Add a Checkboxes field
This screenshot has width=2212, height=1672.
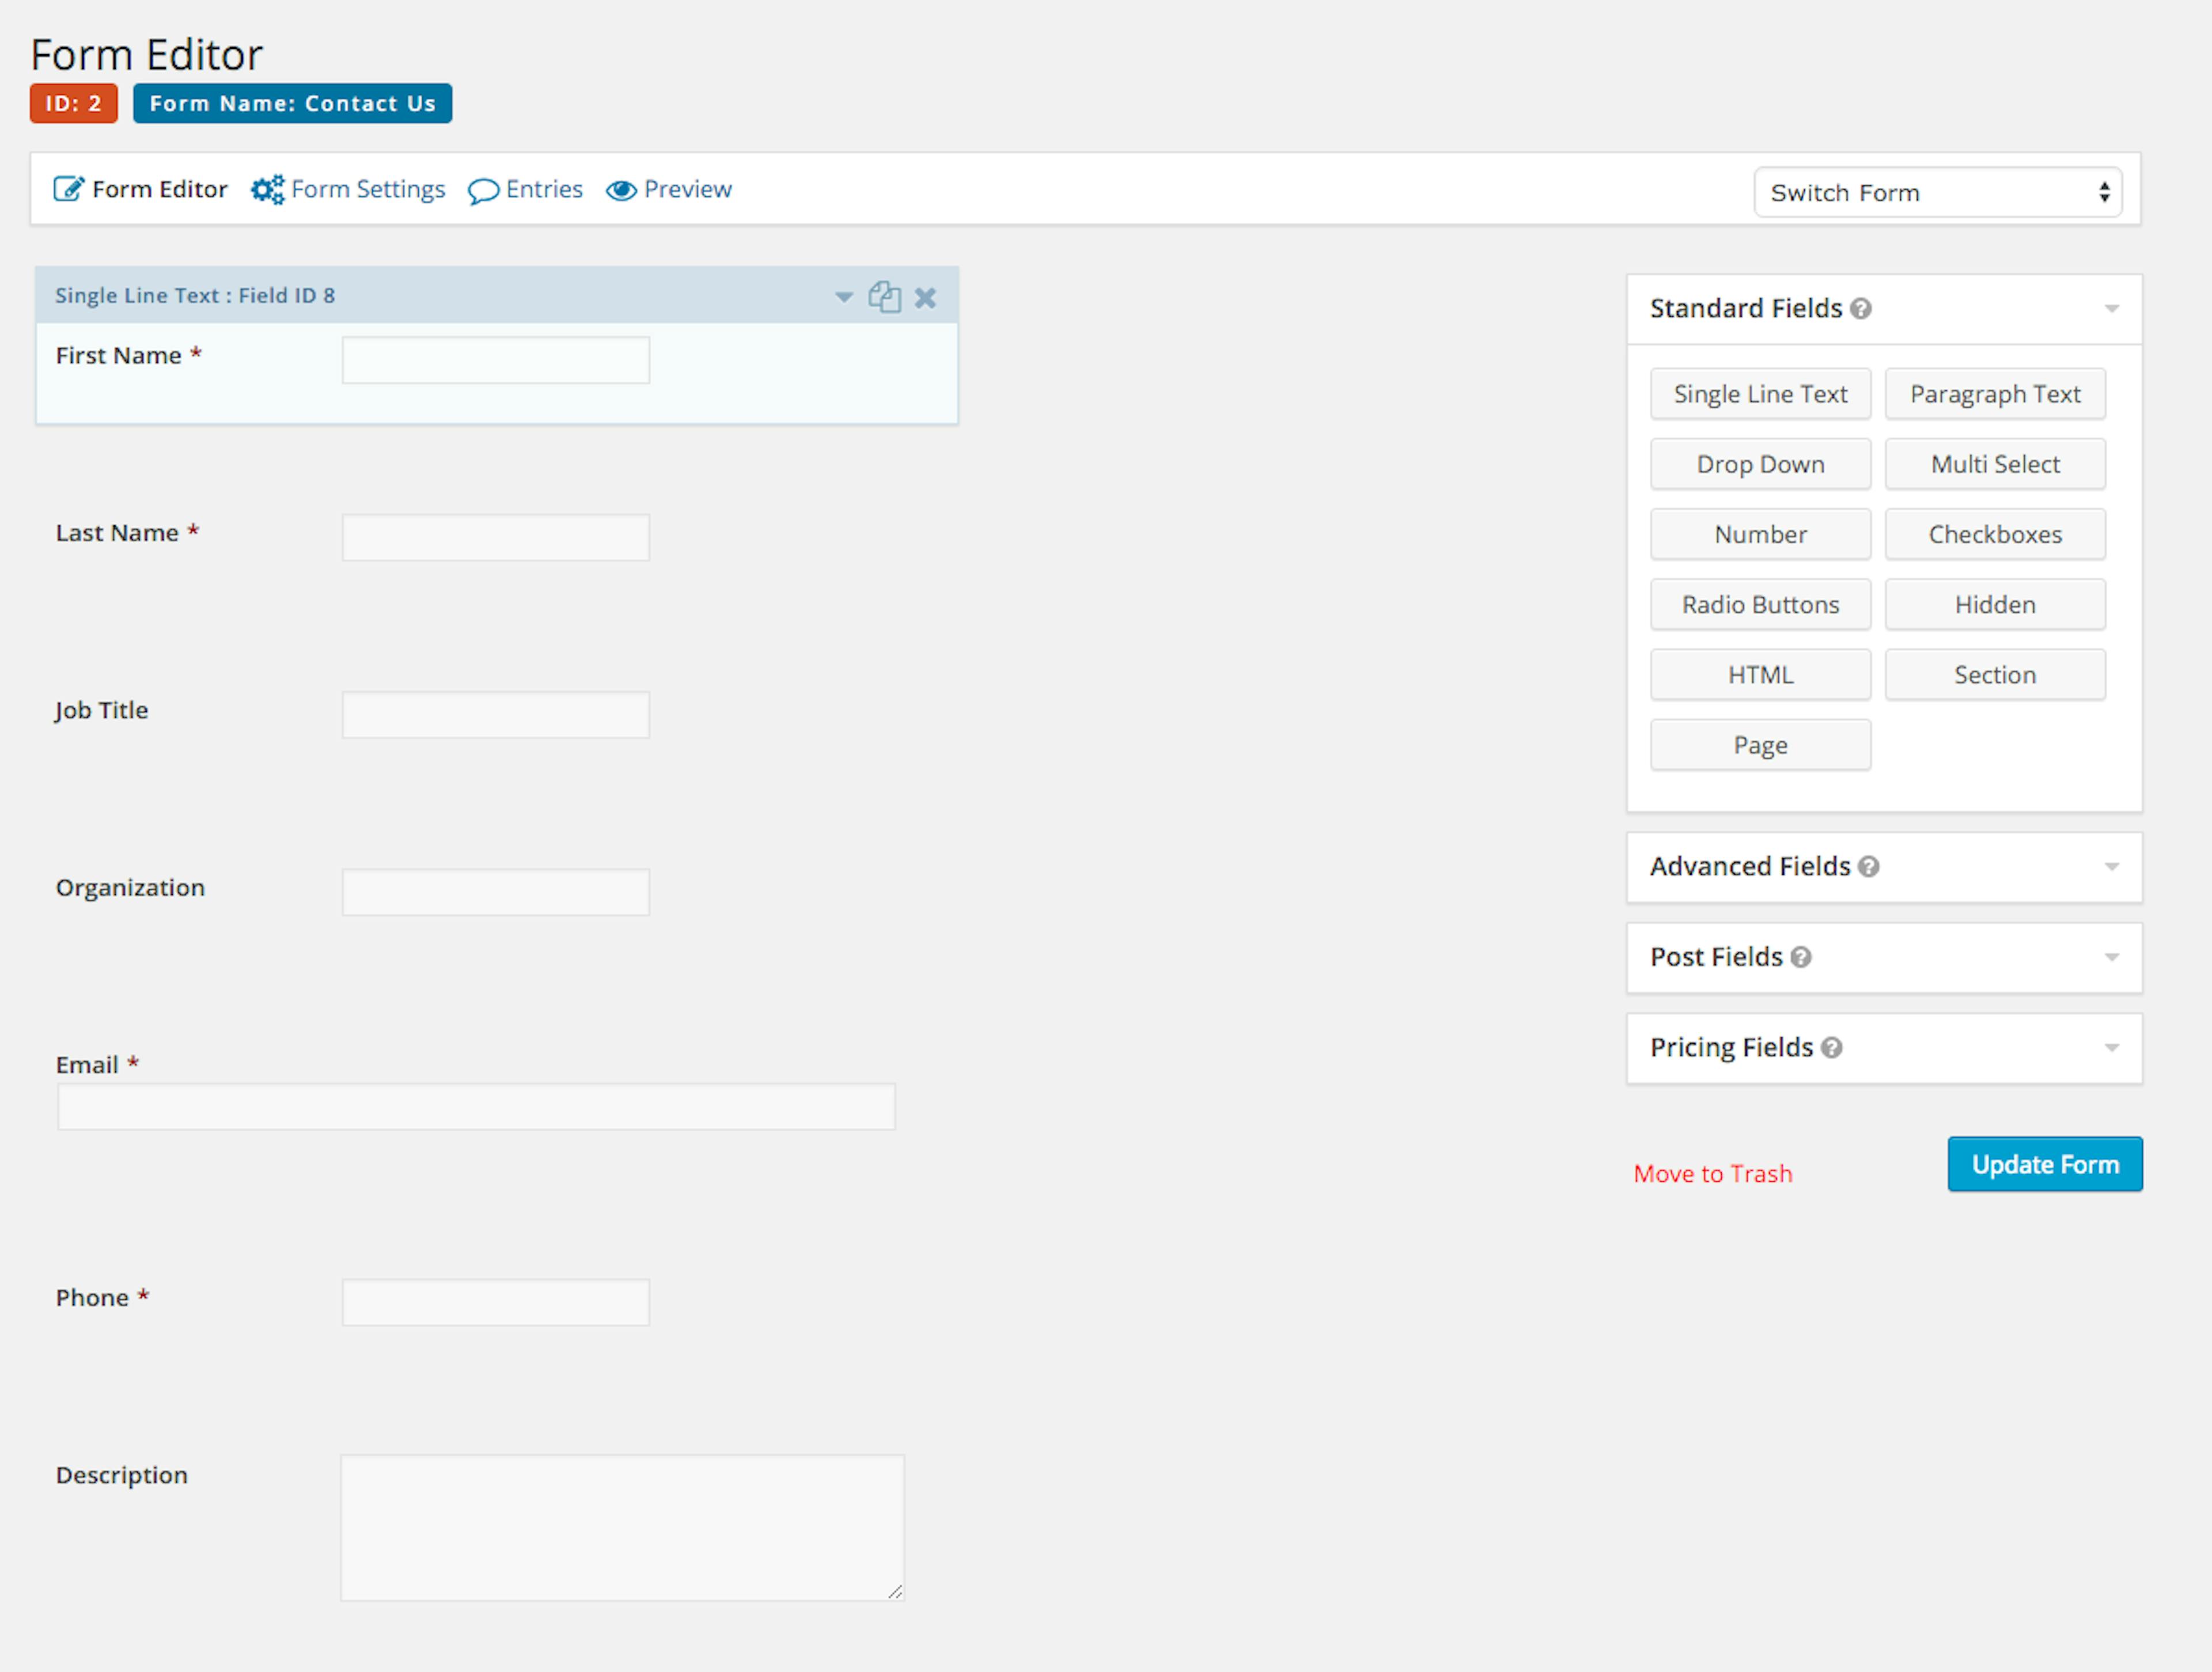[x=1995, y=534]
